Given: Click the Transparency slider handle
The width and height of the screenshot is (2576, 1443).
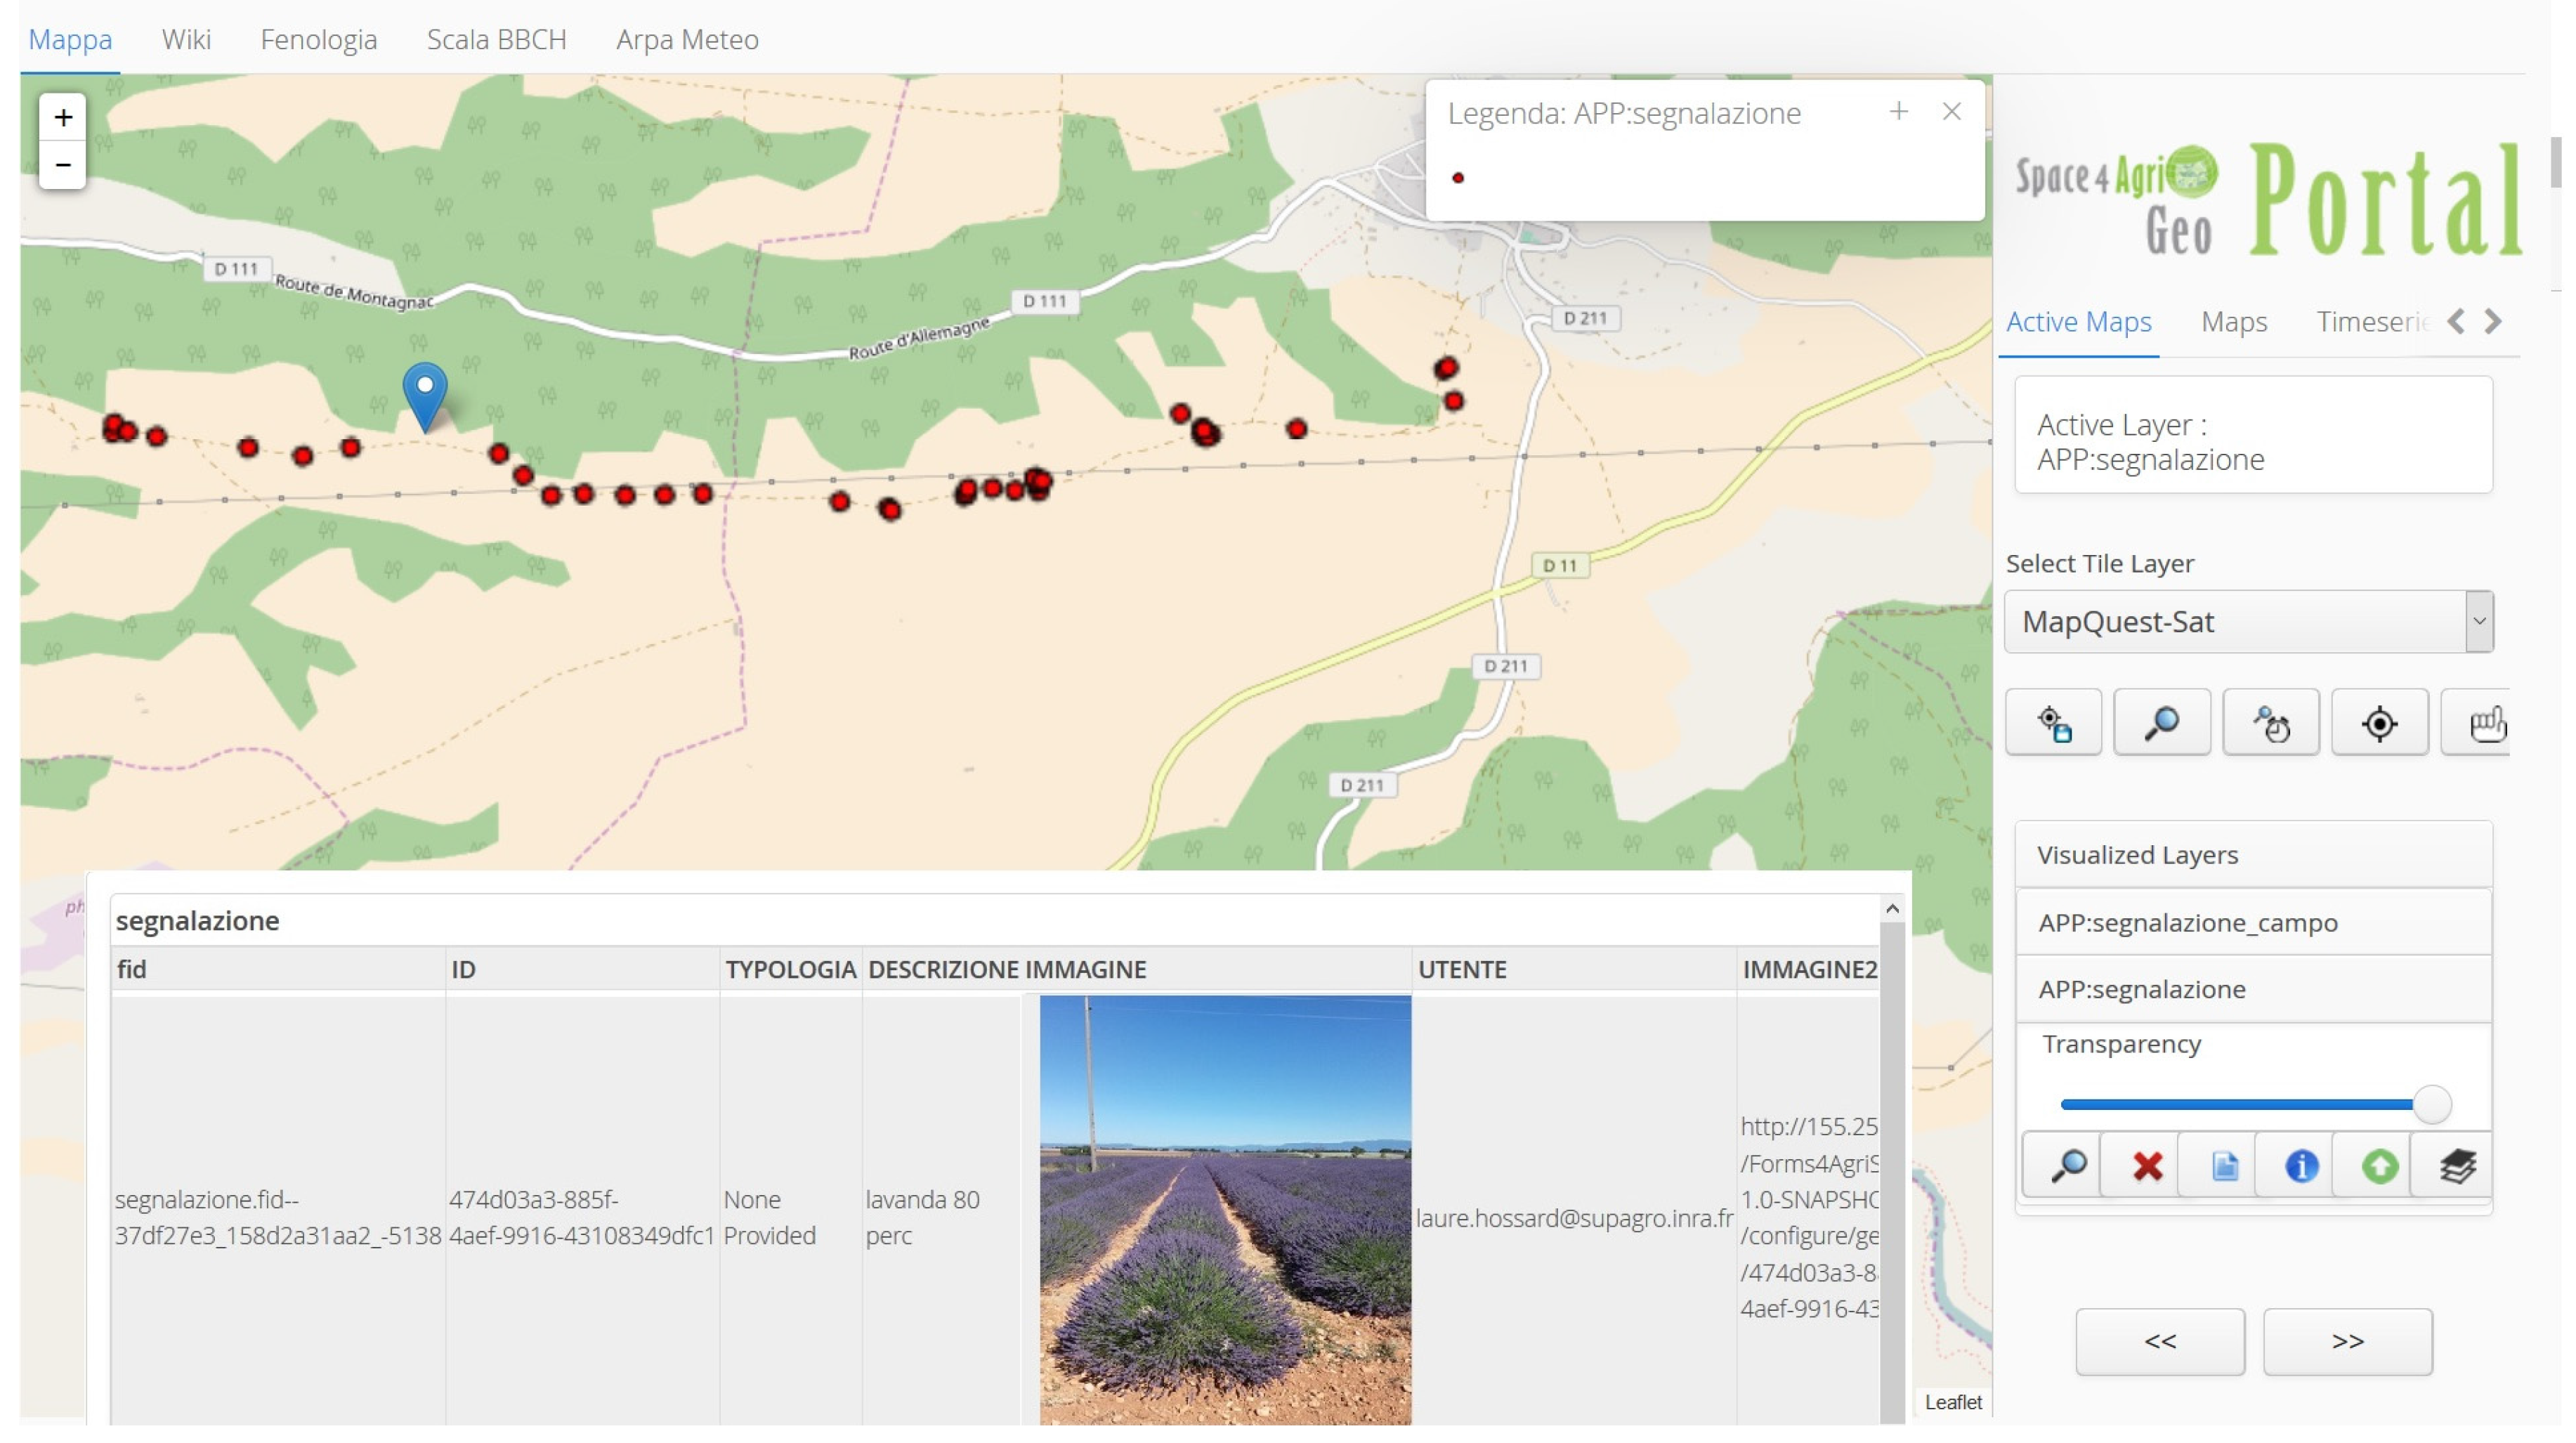Looking at the screenshot, I should coord(2431,1104).
